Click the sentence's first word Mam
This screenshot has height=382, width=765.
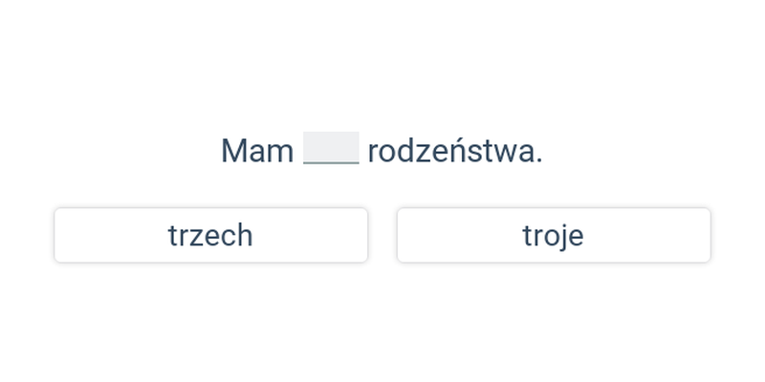click(x=257, y=151)
